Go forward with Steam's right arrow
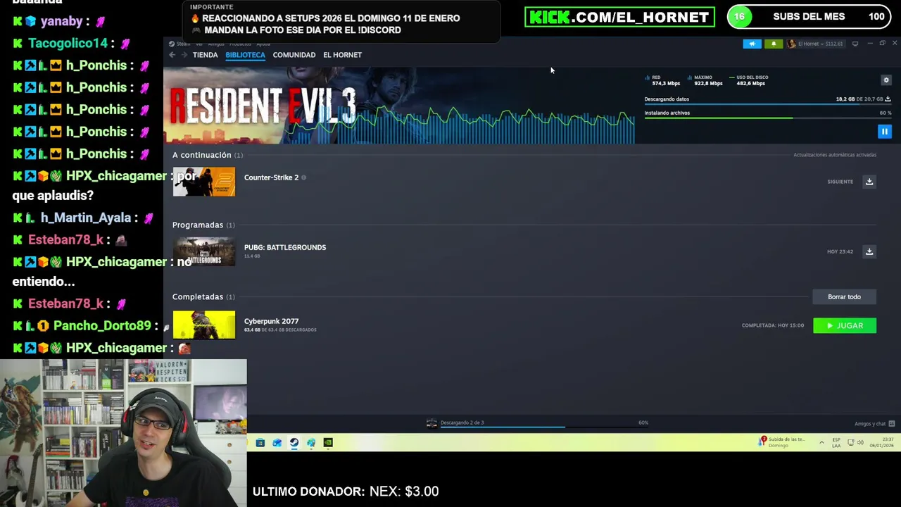Image resolution: width=901 pixels, height=507 pixels. coord(184,55)
